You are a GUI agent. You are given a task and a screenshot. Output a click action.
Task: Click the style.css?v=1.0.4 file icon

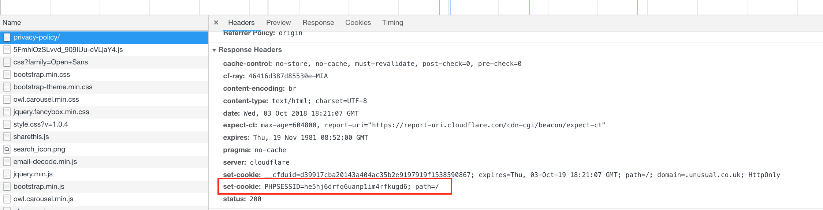click(7, 124)
